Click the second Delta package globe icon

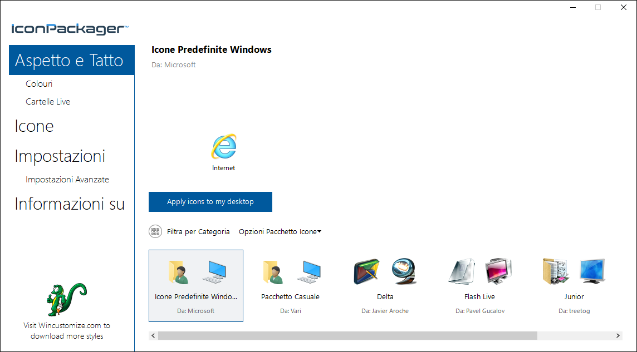coord(404,271)
